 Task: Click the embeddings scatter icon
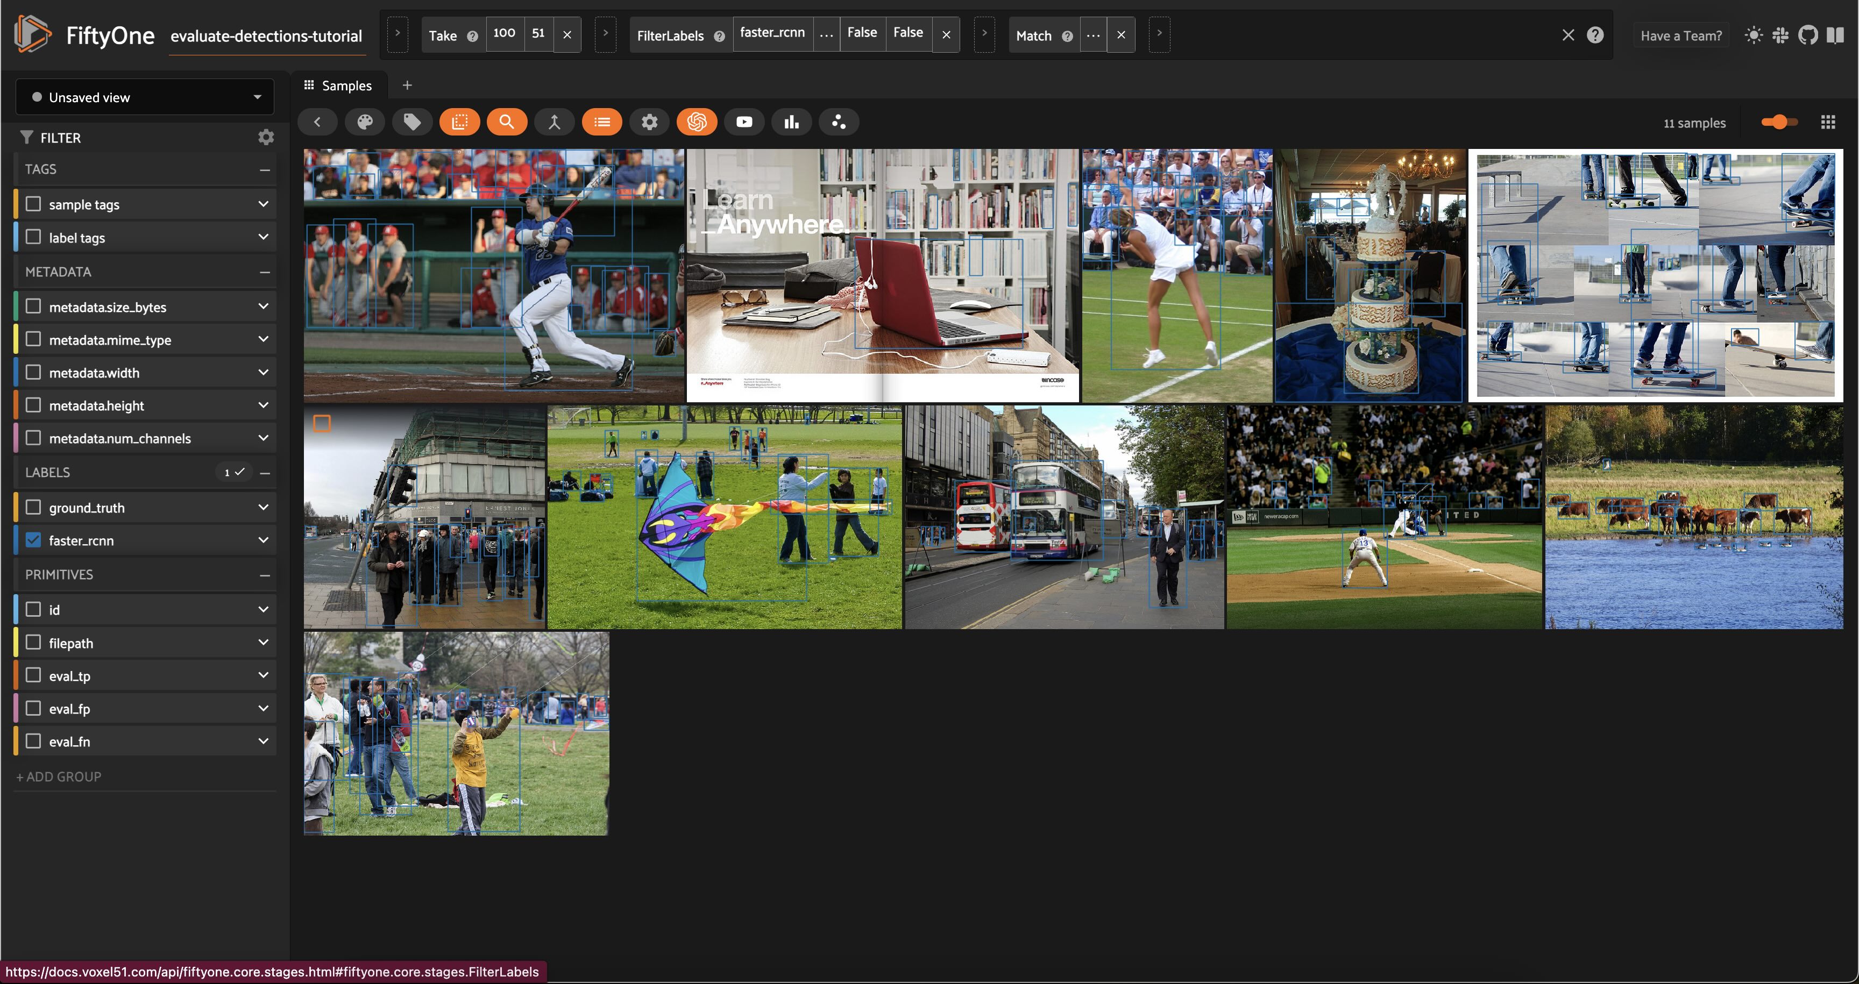tap(839, 122)
